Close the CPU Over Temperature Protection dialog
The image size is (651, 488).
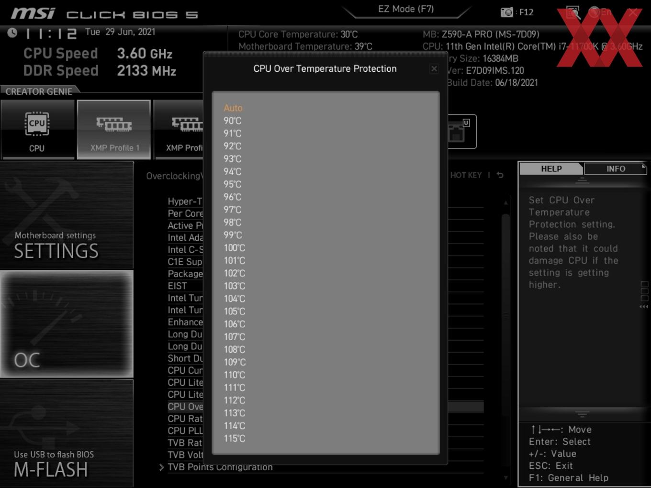pyautogui.click(x=434, y=69)
